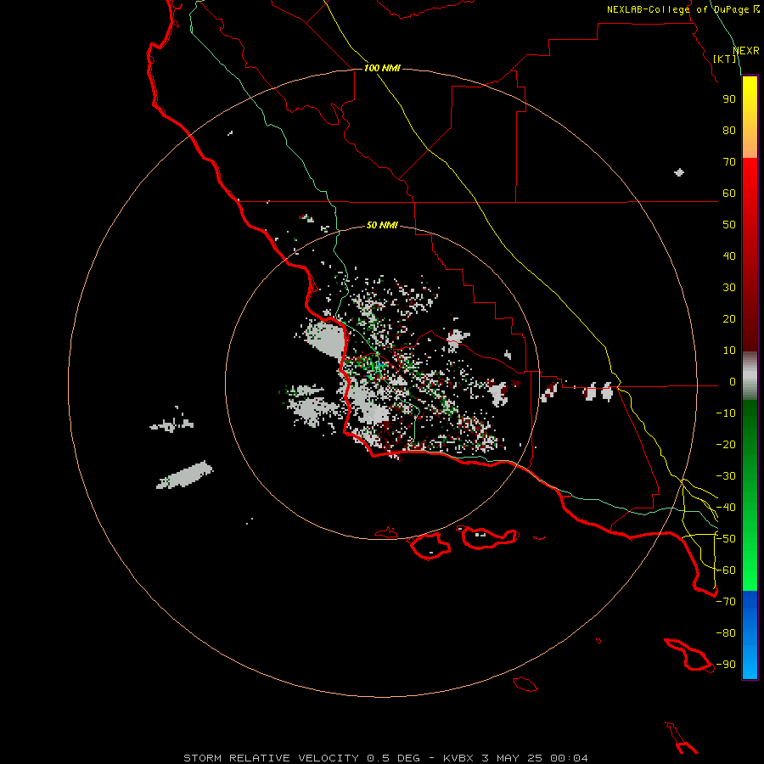Click the NEXR label above the color scale
764x764 pixels.
[x=746, y=51]
